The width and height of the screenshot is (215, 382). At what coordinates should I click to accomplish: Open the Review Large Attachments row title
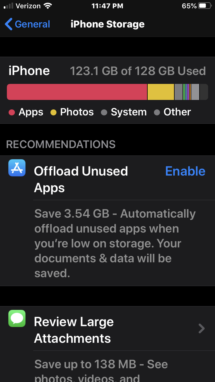[74, 330]
